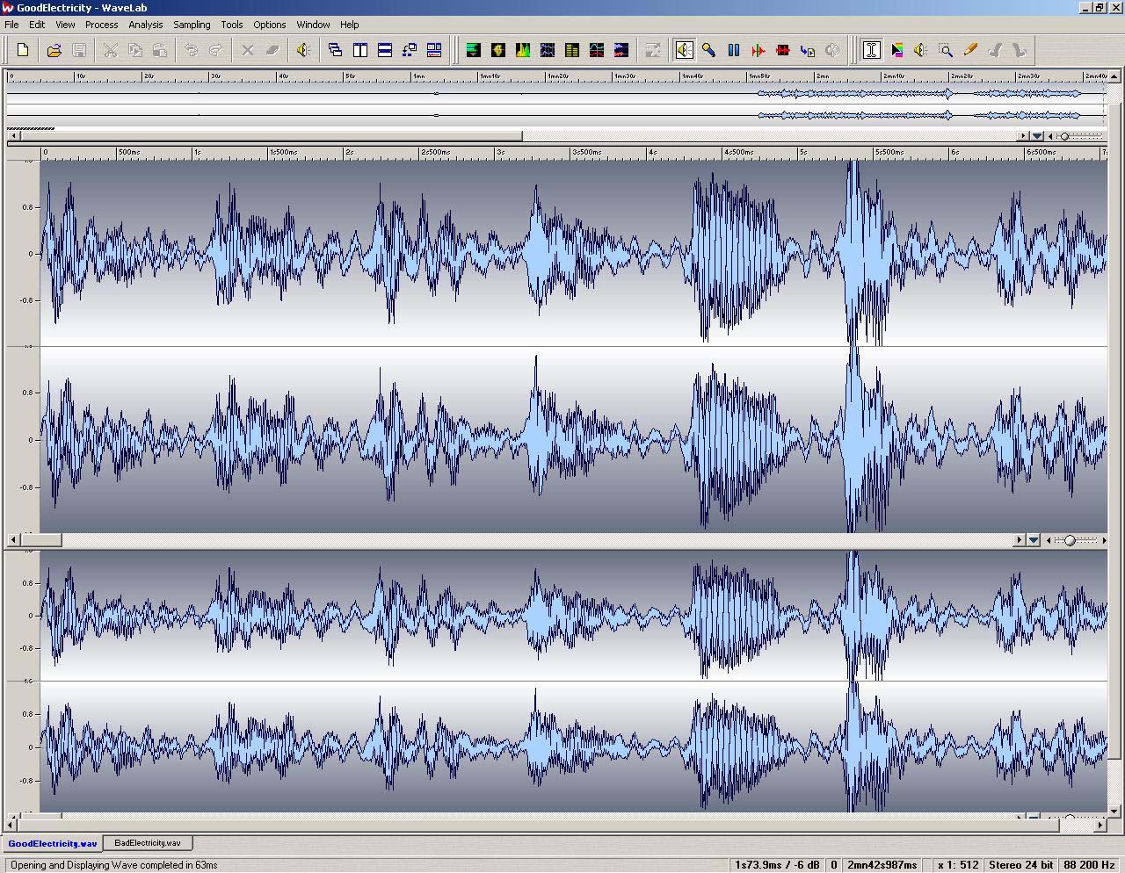The height and width of the screenshot is (873, 1125).
Task: Click the Cut scissors icon
Action: 111,50
